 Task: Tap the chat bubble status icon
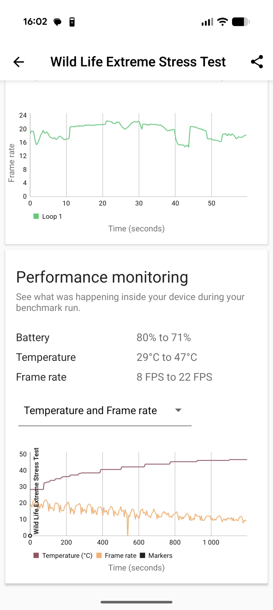57,22
